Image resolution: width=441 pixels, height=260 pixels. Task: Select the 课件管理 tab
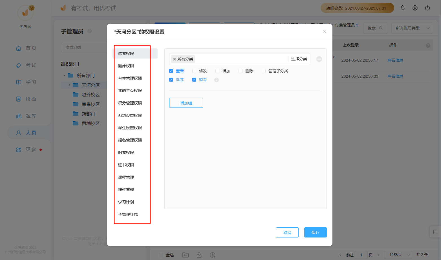coord(135,190)
